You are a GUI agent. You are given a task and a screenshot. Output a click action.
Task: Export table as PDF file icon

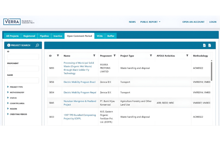[x=210, y=45]
